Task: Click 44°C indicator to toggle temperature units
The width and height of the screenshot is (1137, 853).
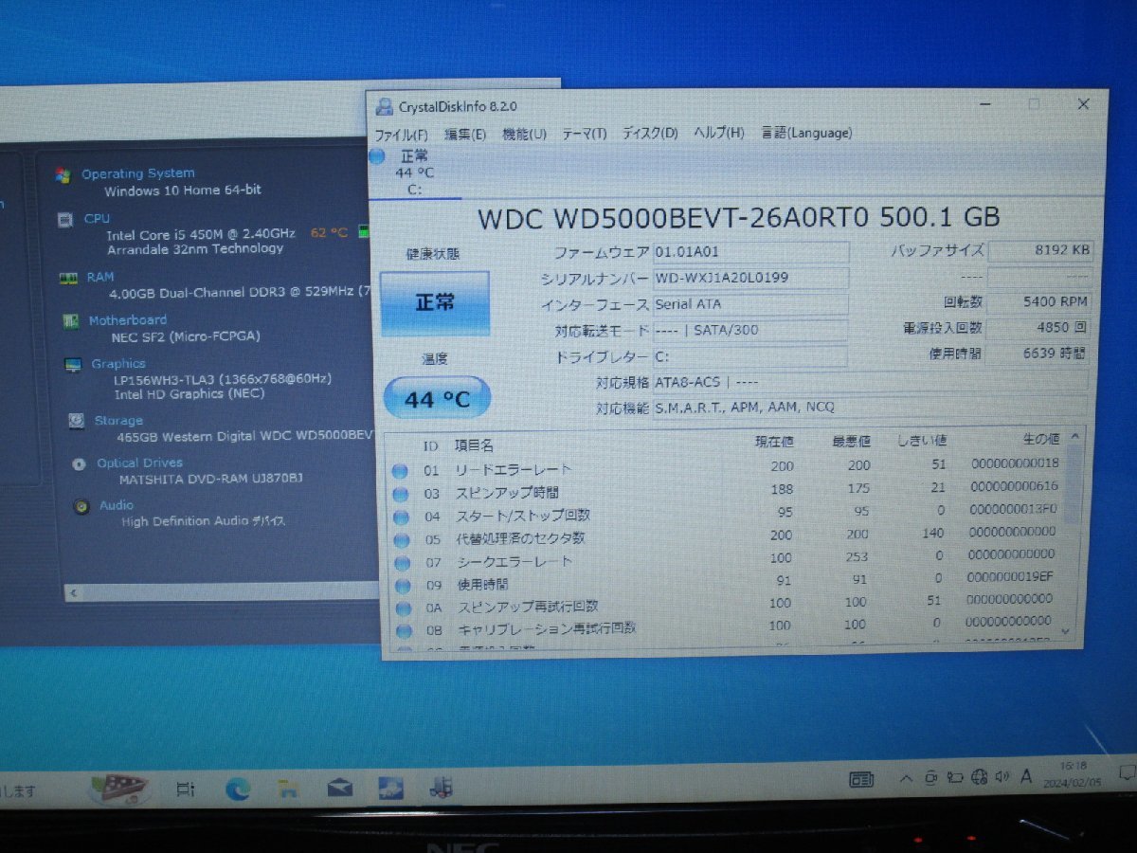Action: 436,398
